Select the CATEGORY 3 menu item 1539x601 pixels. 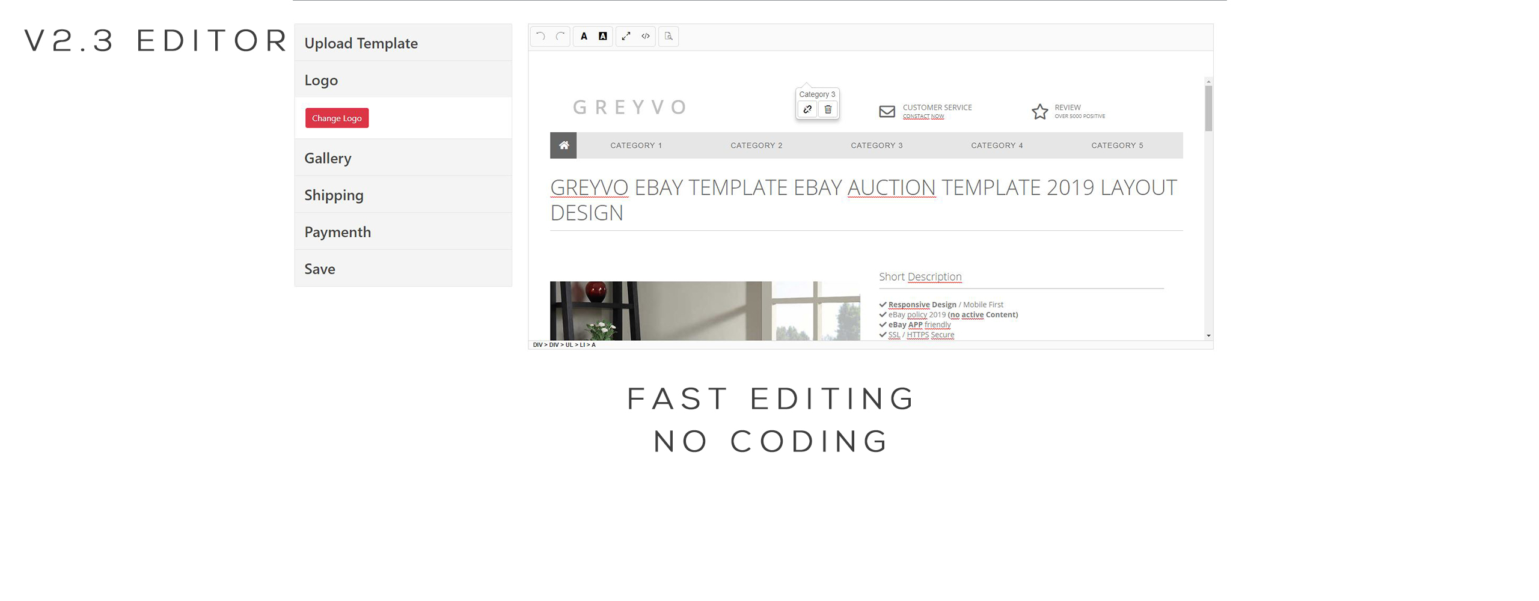pyautogui.click(x=877, y=145)
